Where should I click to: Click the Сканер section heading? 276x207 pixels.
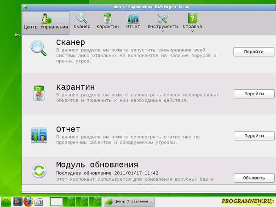[70, 42]
